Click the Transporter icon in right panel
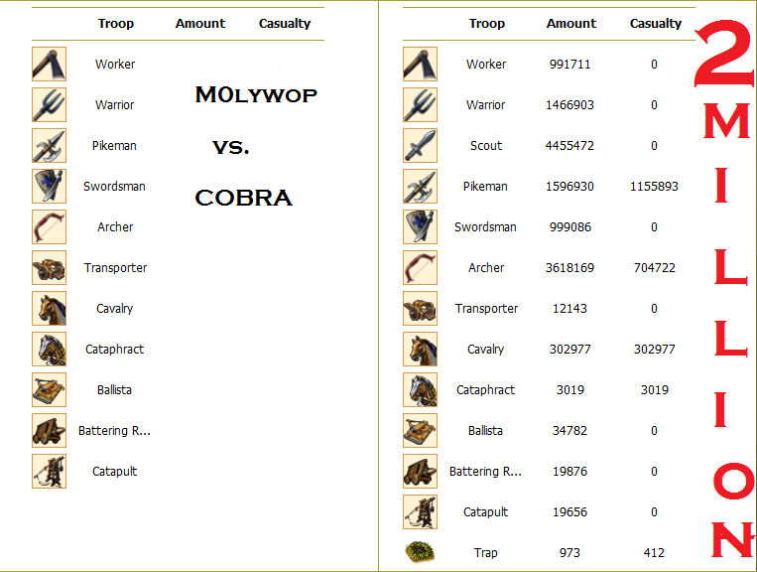The image size is (757, 572). coord(420,308)
